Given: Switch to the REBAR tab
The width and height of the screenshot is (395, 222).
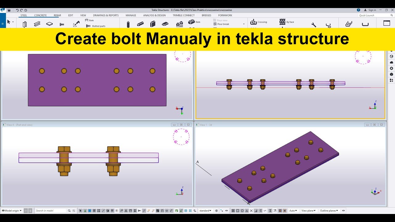Looking at the screenshot, I should pyautogui.click(x=57, y=15).
